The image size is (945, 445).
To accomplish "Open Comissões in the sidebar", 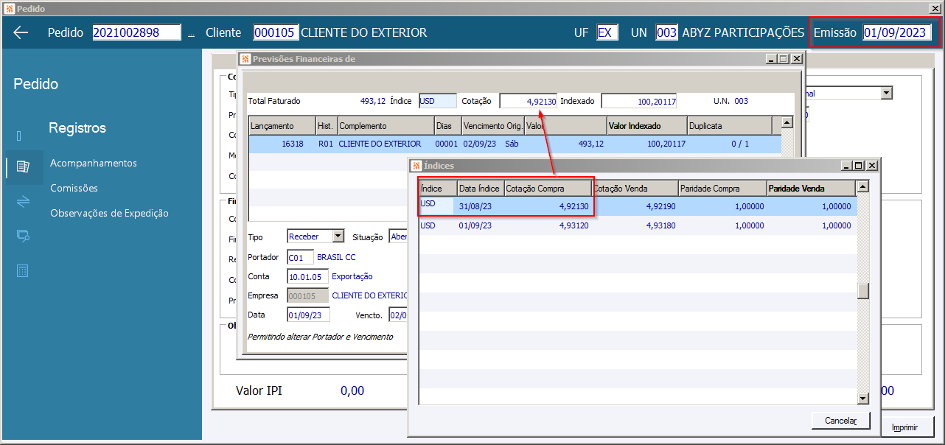I will click(74, 188).
